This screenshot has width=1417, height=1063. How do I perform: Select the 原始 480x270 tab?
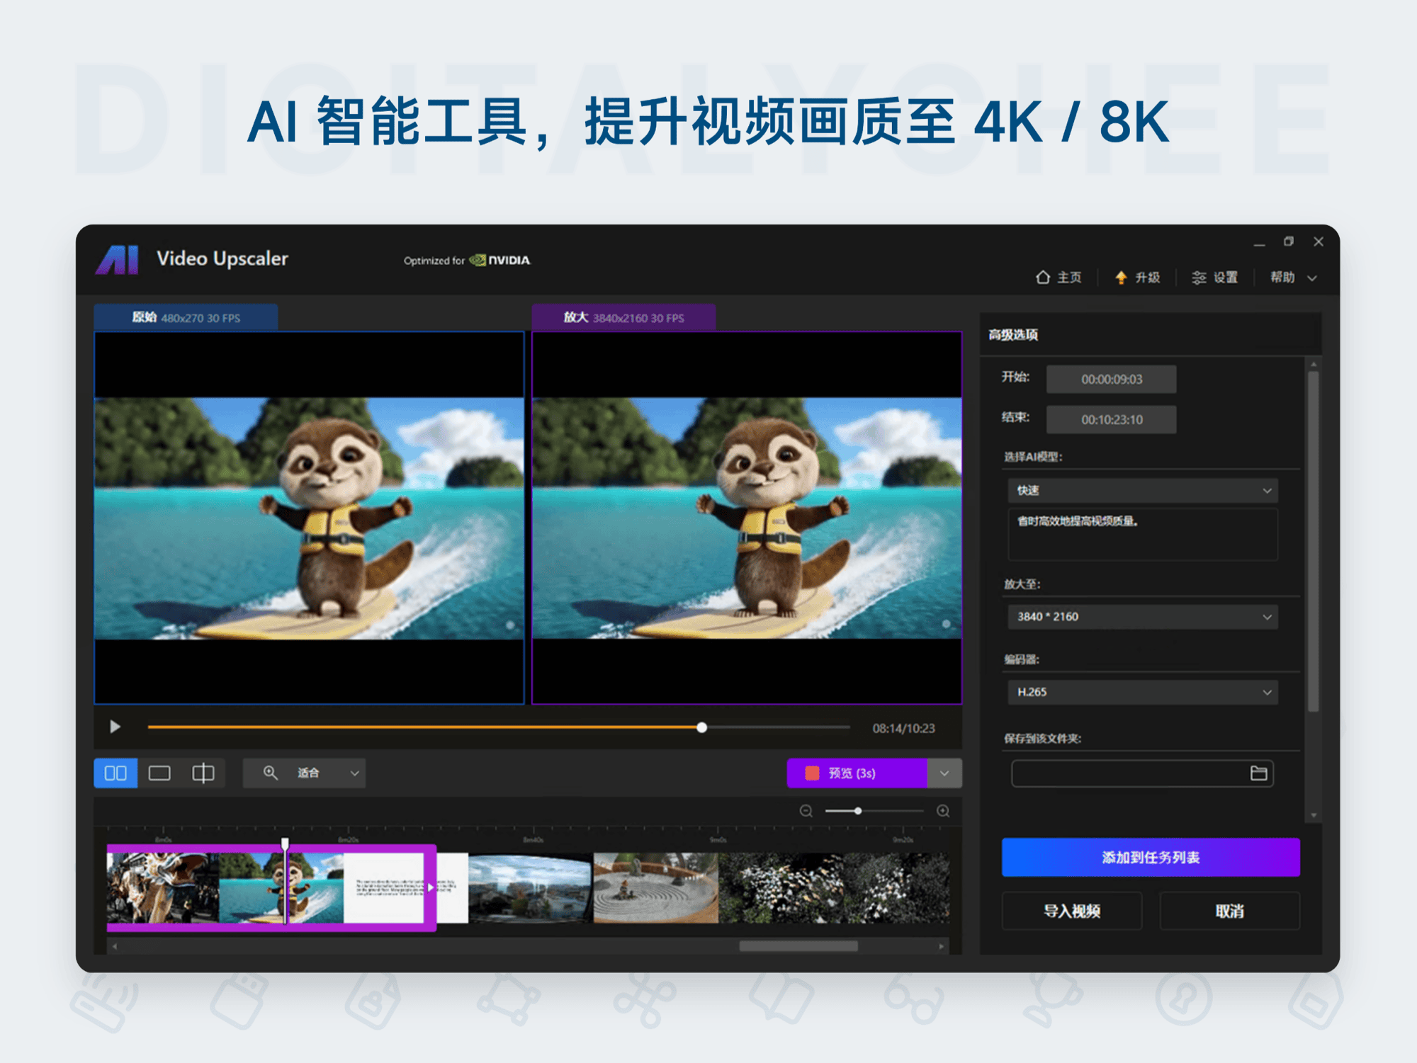point(186,317)
